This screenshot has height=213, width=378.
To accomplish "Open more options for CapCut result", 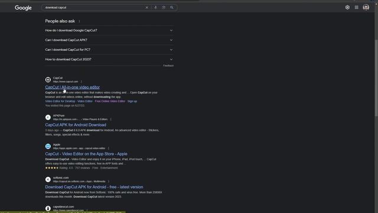I will [82, 82].
